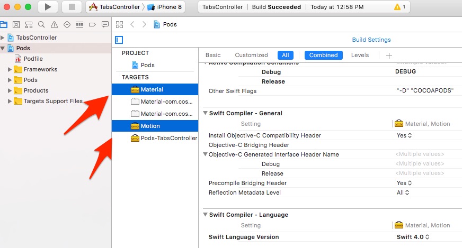
Task: Open the Test navigator diamond icon
Action: pos(67,24)
